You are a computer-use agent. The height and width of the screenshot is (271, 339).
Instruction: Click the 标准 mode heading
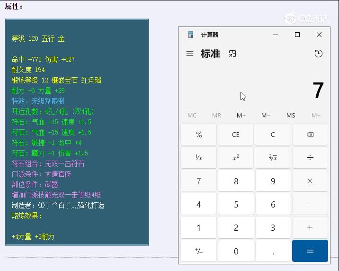(210, 54)
